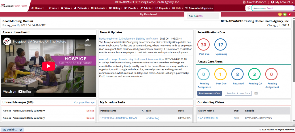
Task: Click the Ask Axxess or Search field
Action: coord(273,8)
